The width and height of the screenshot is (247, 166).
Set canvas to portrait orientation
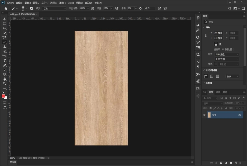[216, 44]
